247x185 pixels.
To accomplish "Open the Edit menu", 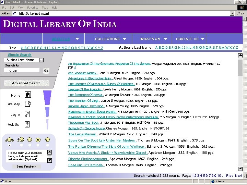I will pyautogui.click(x=12, y=8).
